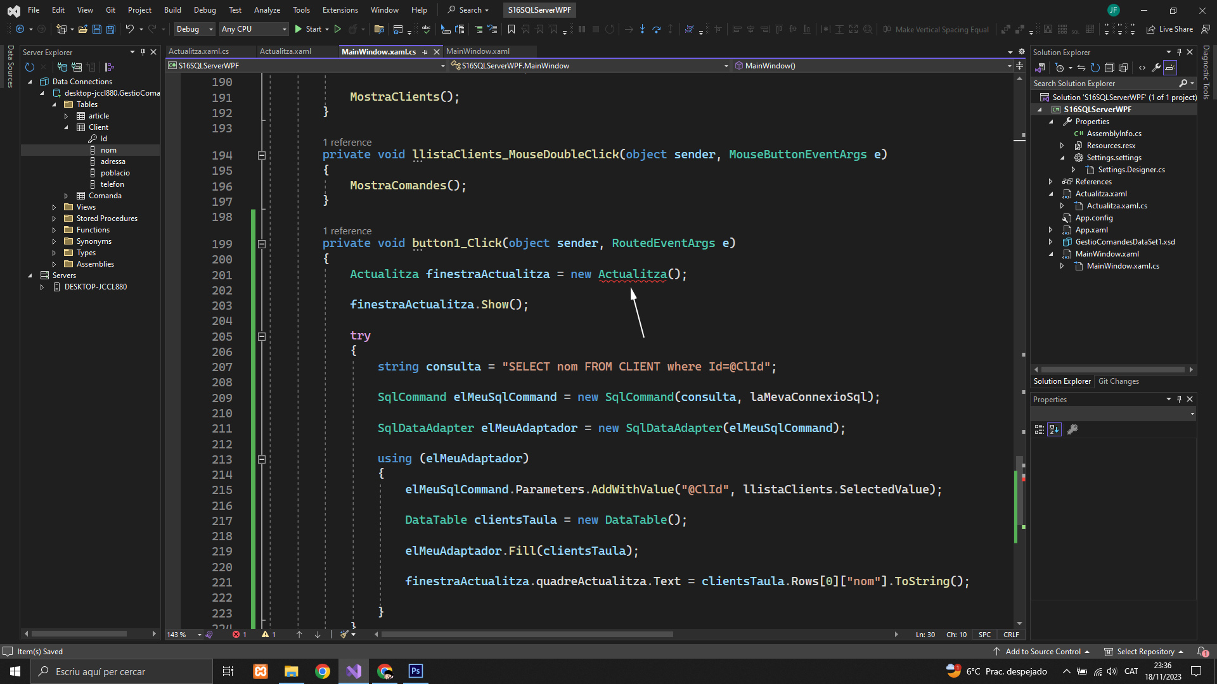Open Visual Studio from the Windows taskbar

[x=354, y=671]
